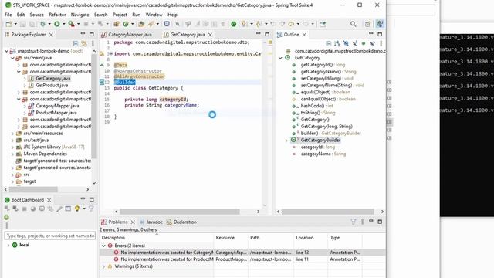Select GetProduct.java in Package Explorer
The image size is (494, 278).
point(52,85)
